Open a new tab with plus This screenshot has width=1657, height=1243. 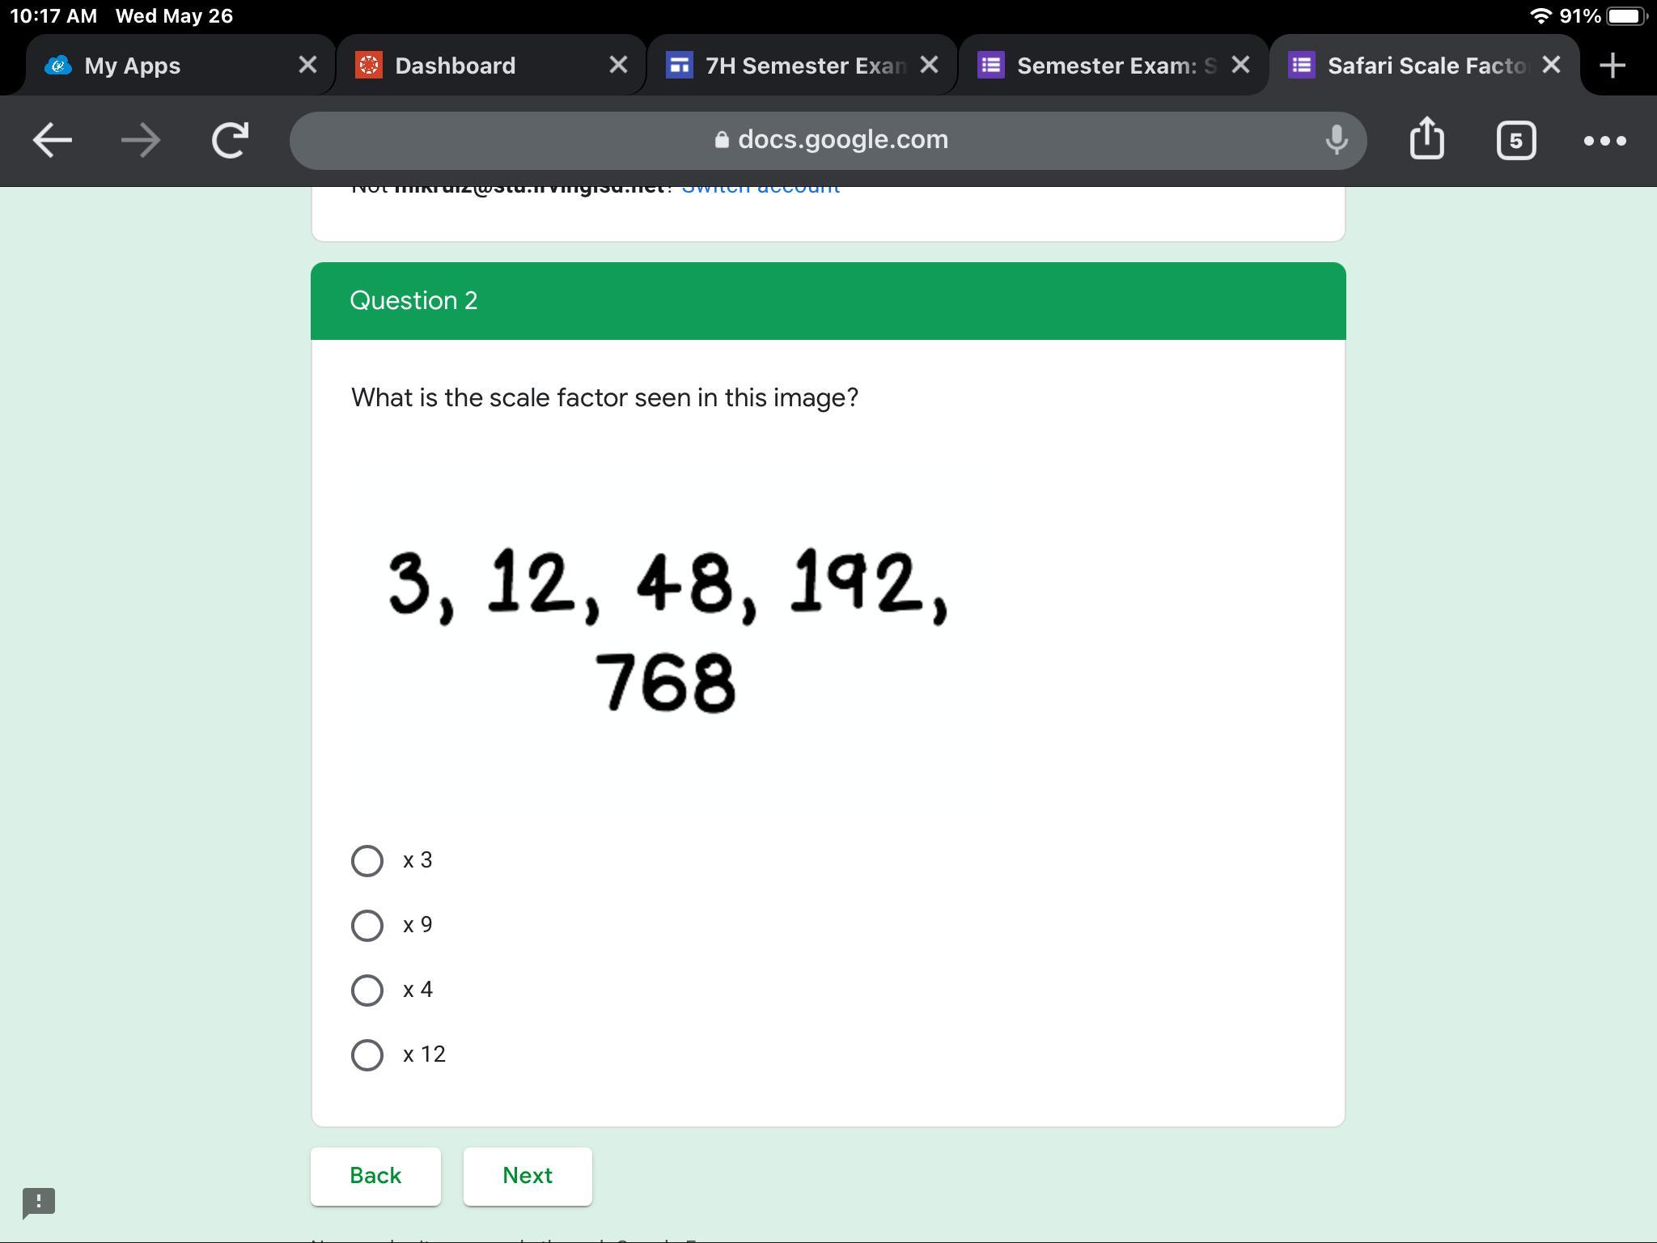click(x=1613, y=65)
